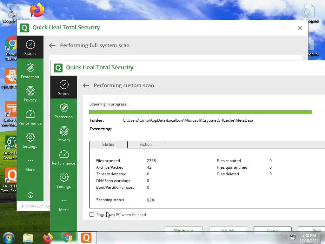Open Firefox desktop shortcut

37,10
